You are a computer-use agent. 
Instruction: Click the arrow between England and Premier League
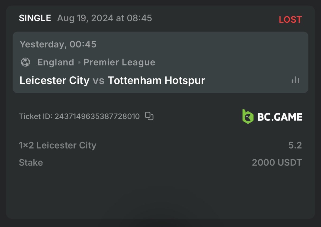79,62
